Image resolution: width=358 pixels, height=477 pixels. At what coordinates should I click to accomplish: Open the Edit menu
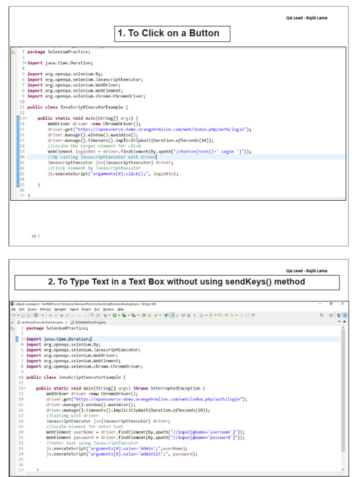click(21, 309)
